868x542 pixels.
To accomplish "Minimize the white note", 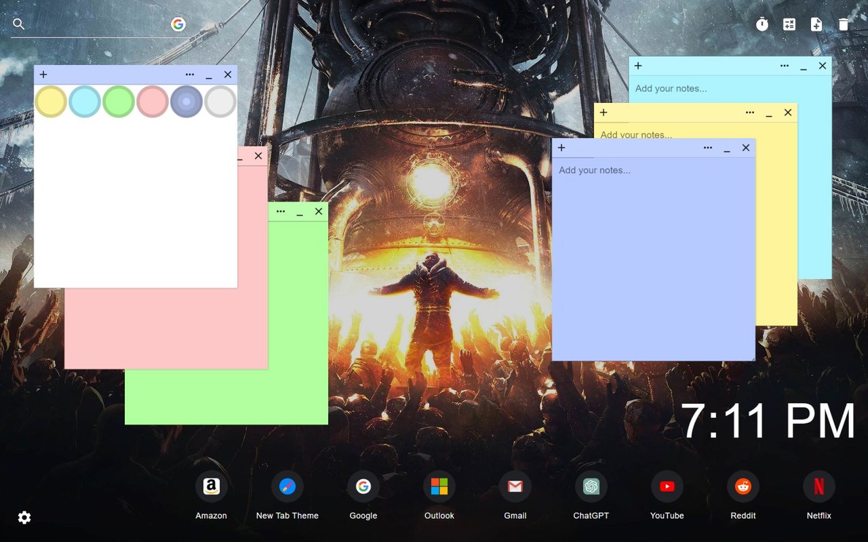I will point(209,76).
